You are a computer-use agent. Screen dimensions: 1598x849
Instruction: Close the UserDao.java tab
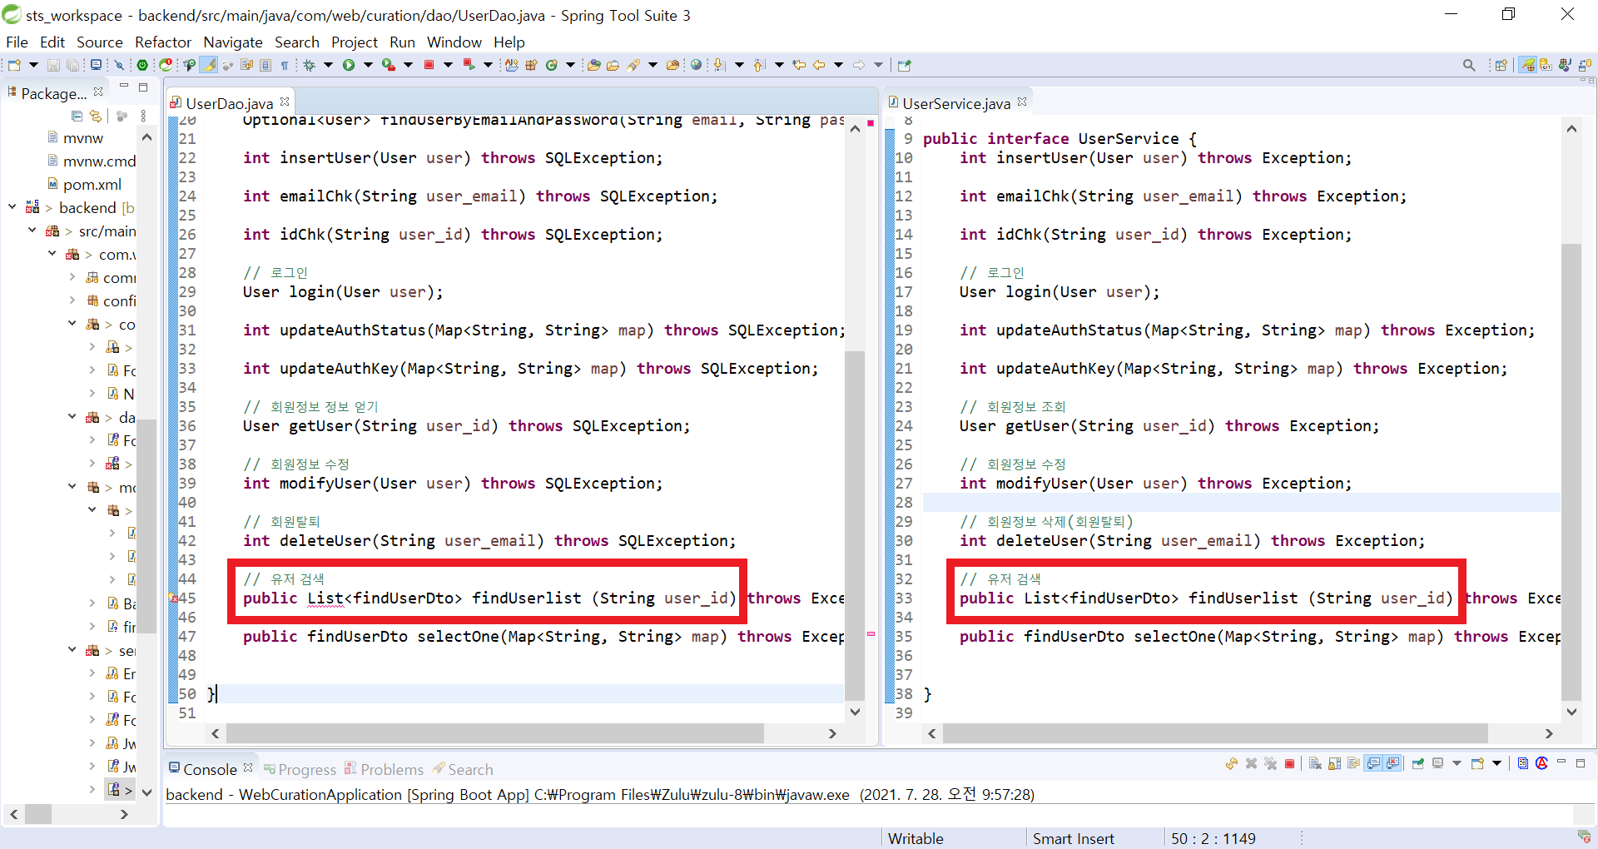coord(285,102)
